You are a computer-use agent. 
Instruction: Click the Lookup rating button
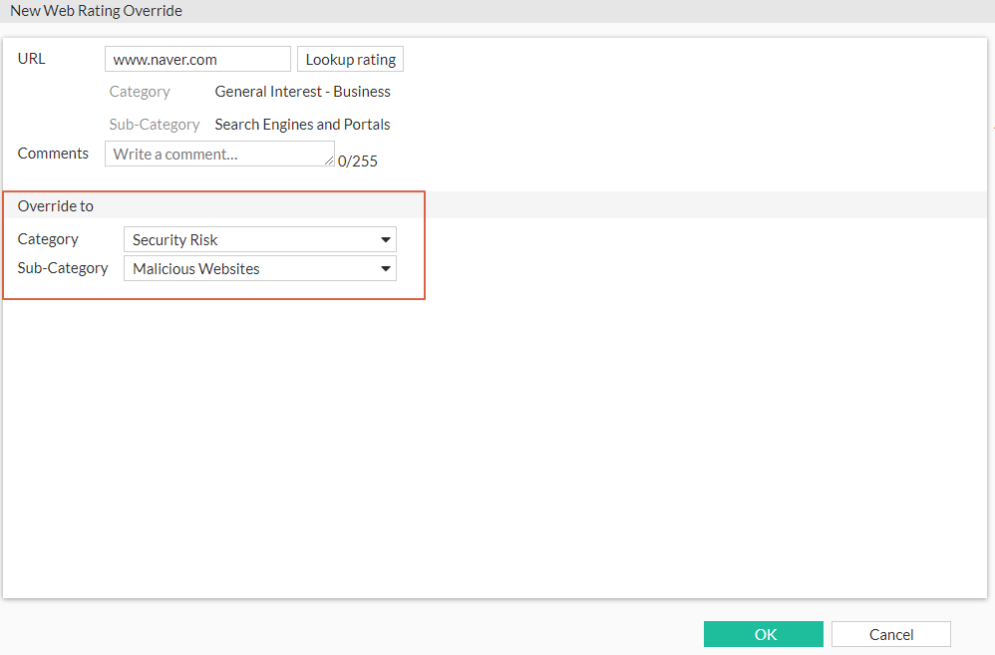pos(350,58)
